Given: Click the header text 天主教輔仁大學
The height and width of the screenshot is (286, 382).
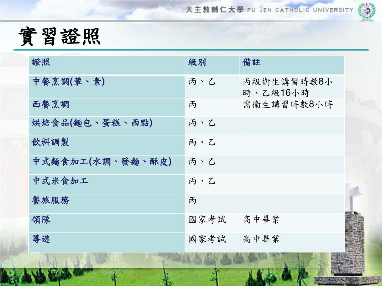Looking at the screenshot, I should click(x=215, y=10).
